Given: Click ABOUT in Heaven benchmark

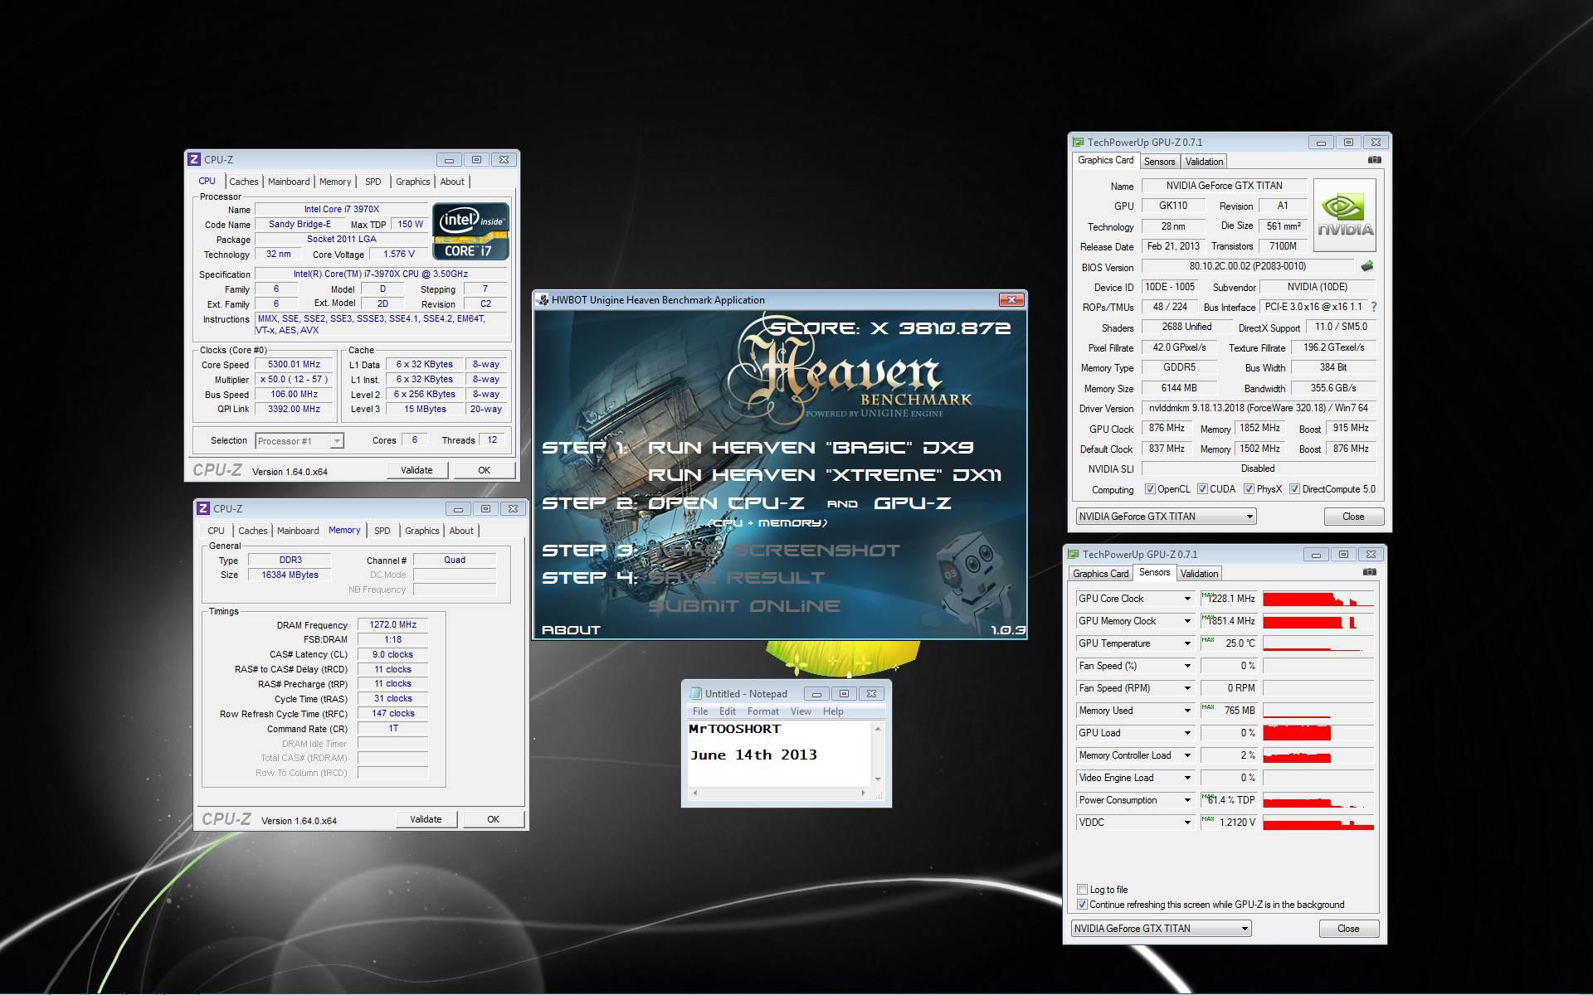Looking at the screenshot, I should (x=571, y=630).
